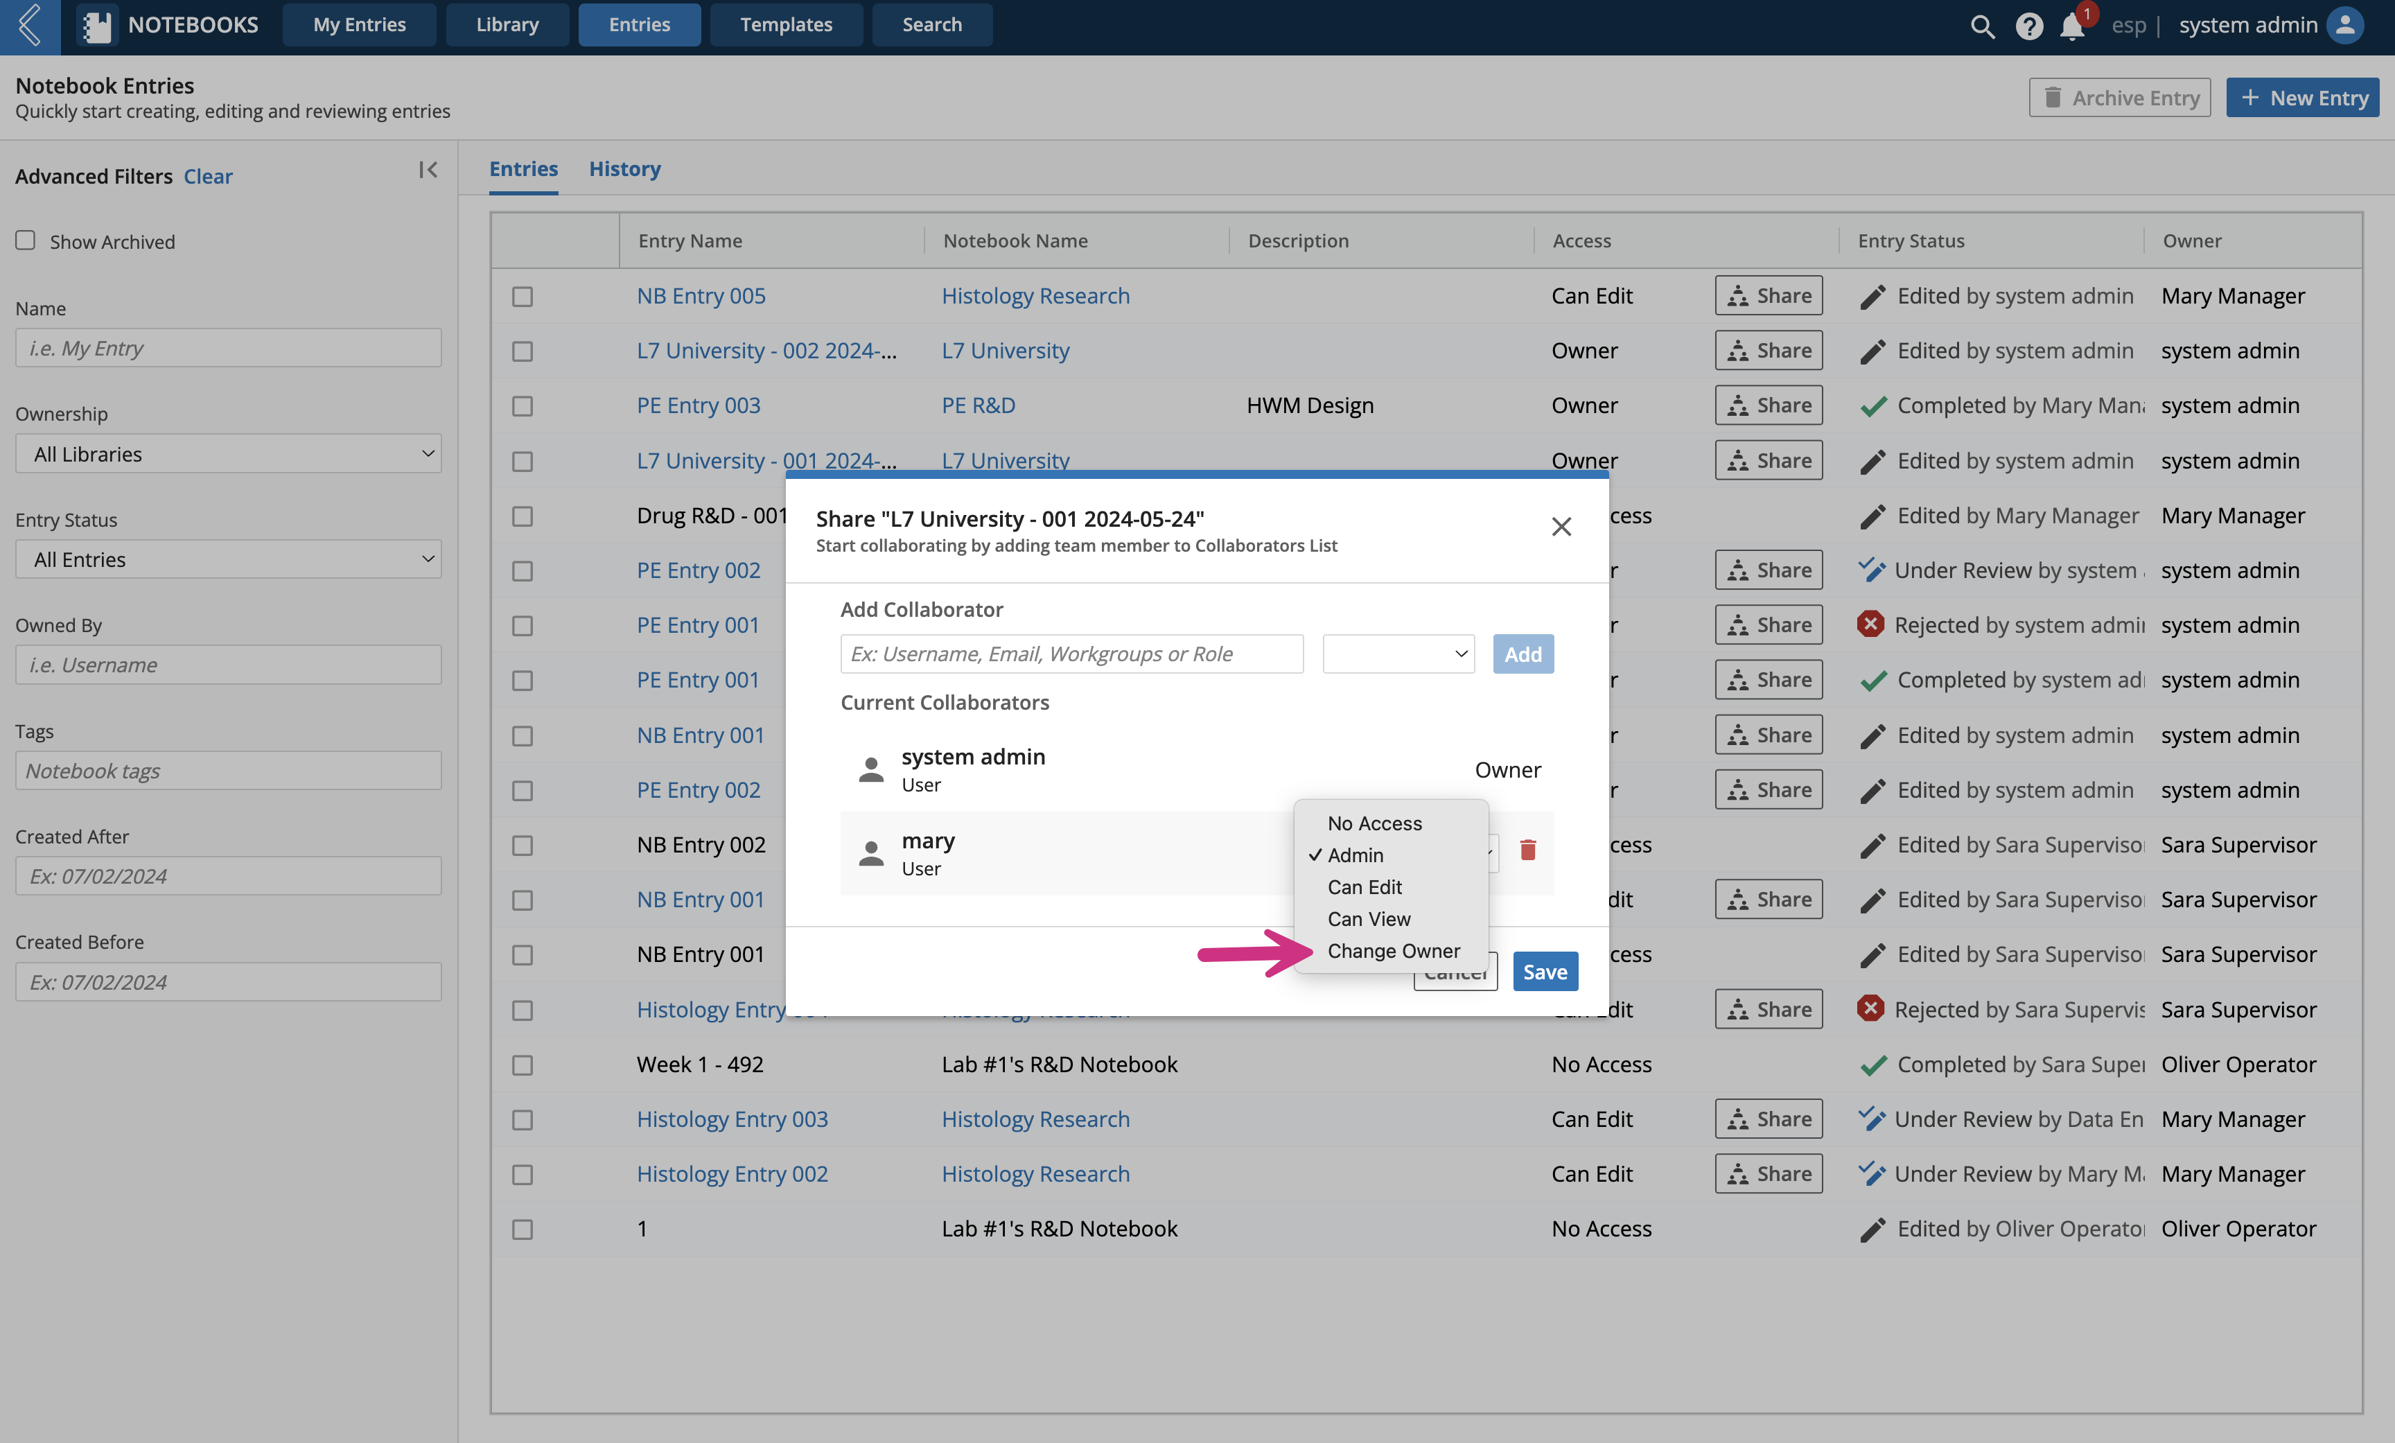Check the Drug R&D - 001 row checkbox

click(523, 514)
